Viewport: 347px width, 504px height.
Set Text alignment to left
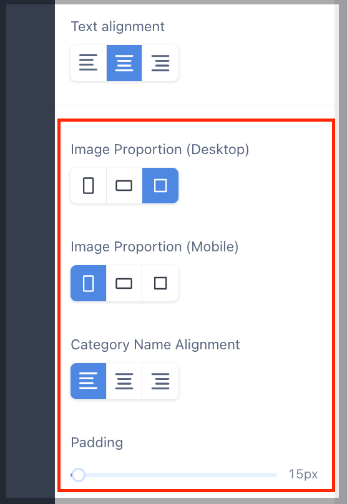(89, 63)
